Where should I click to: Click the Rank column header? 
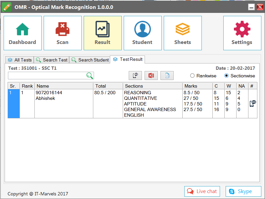[27, 86]
